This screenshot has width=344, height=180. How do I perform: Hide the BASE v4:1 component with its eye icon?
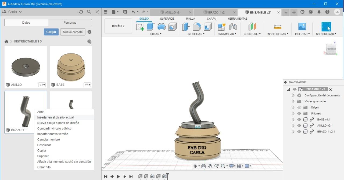(299, 120)
